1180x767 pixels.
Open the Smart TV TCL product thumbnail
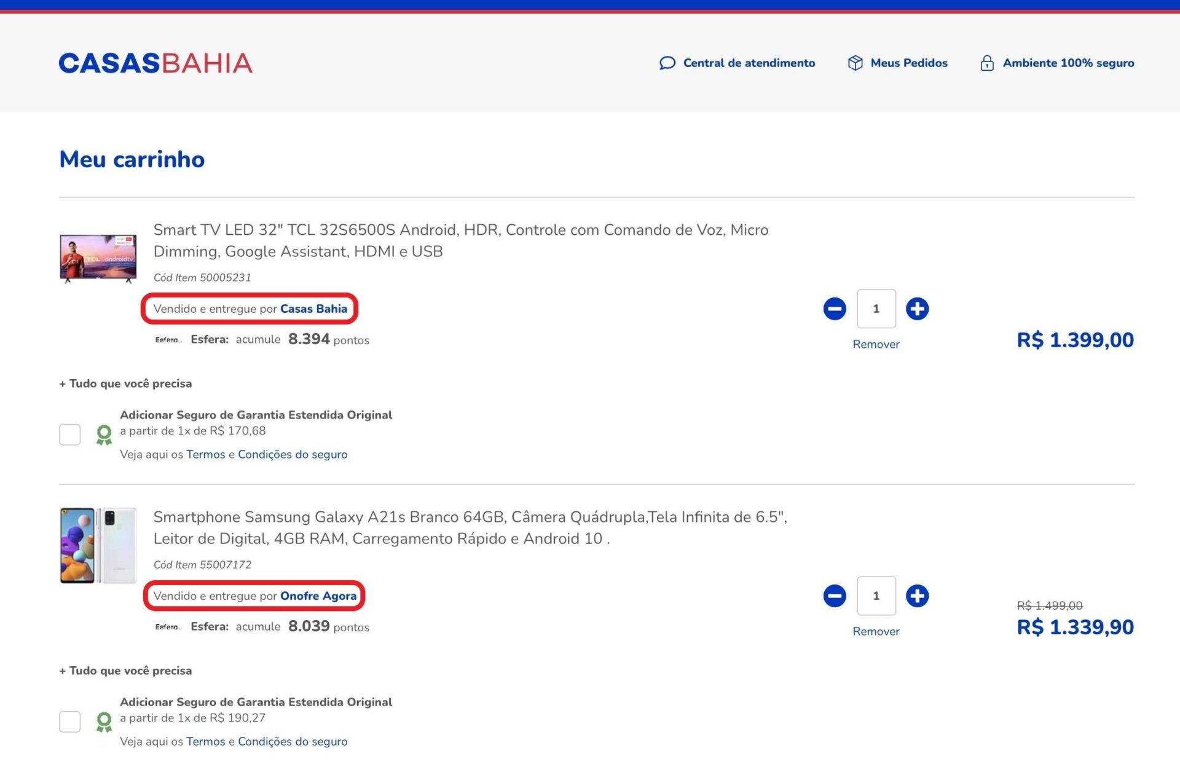[98, 258]
